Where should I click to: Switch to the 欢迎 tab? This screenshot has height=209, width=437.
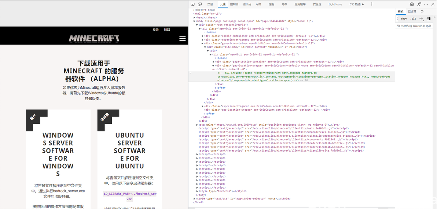tap(210, 4)
